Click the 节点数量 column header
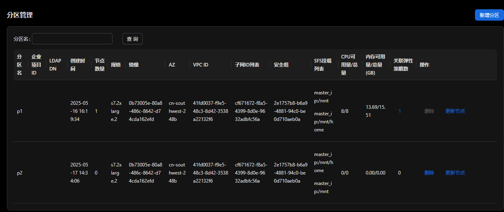 pyautogui.click(x=100, y=64)
